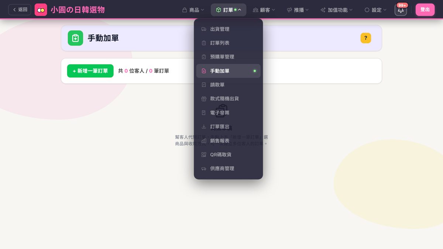Click the green 新增一筆訂單 button

(x=90, y=71)
